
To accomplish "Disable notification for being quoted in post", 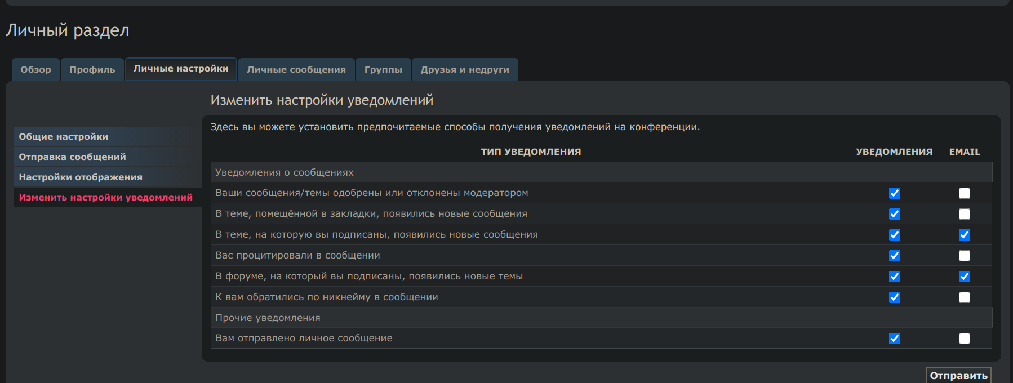I will (x=895, y=256).
